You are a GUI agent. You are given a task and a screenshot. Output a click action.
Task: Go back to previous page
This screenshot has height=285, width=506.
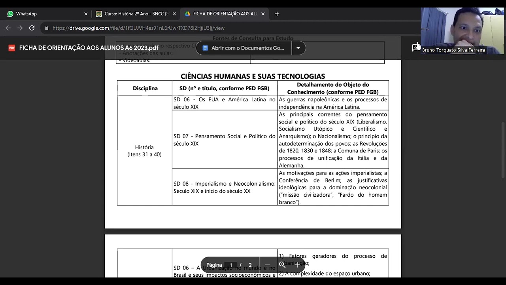8,28
